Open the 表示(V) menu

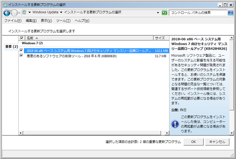click(46, 21)
